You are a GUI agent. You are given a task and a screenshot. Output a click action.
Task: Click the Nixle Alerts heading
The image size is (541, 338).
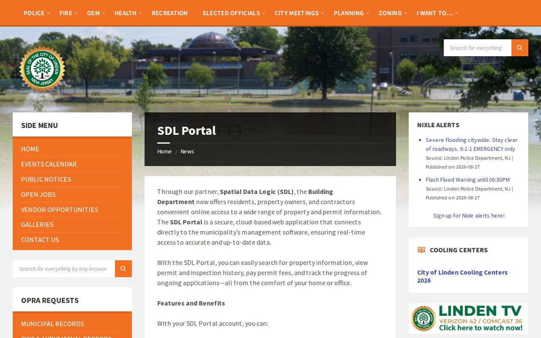pyautogui.click(x=438, y=125)
